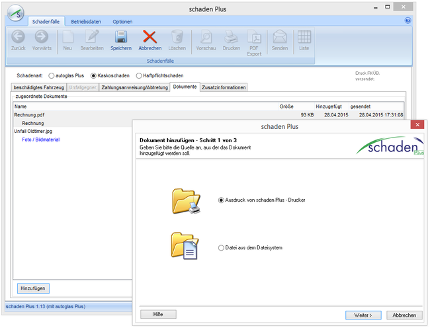Image resolution: width=430 pixels, height=328 pixels.
Task: Select the Haftpflichtschaden radio button
Action: coord(139,75)
